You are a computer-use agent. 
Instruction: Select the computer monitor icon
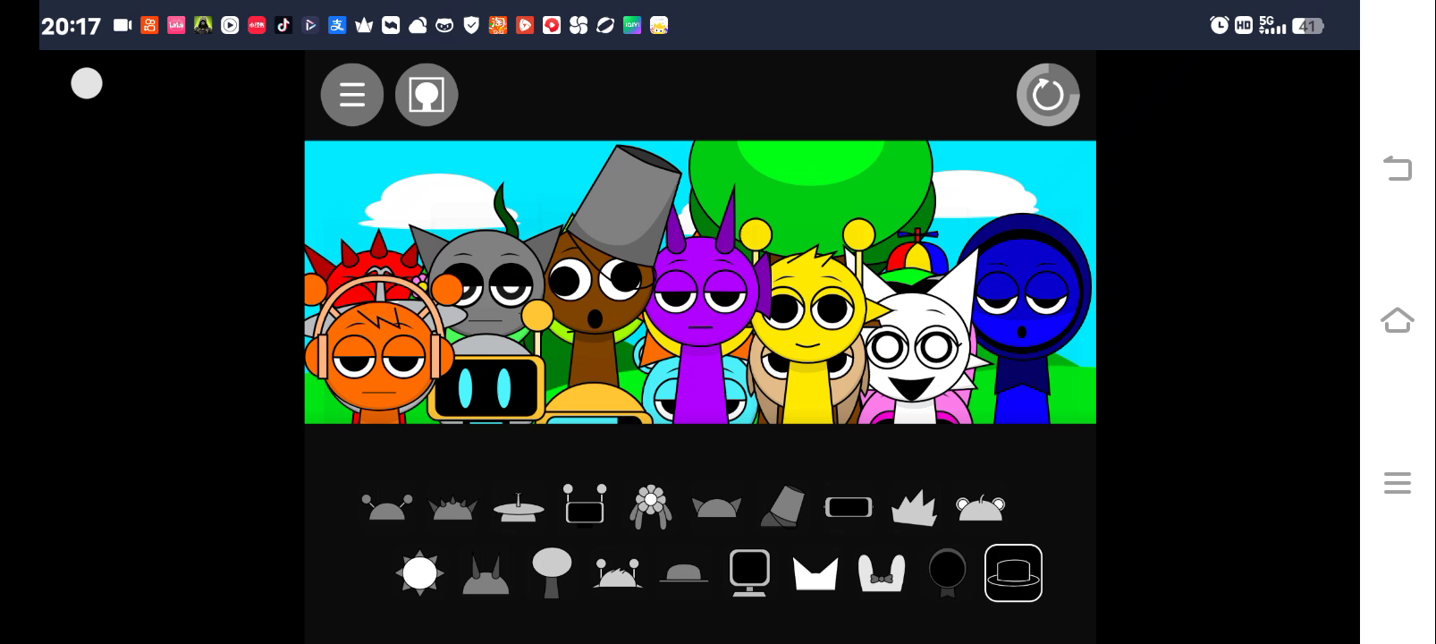point(749,572)
